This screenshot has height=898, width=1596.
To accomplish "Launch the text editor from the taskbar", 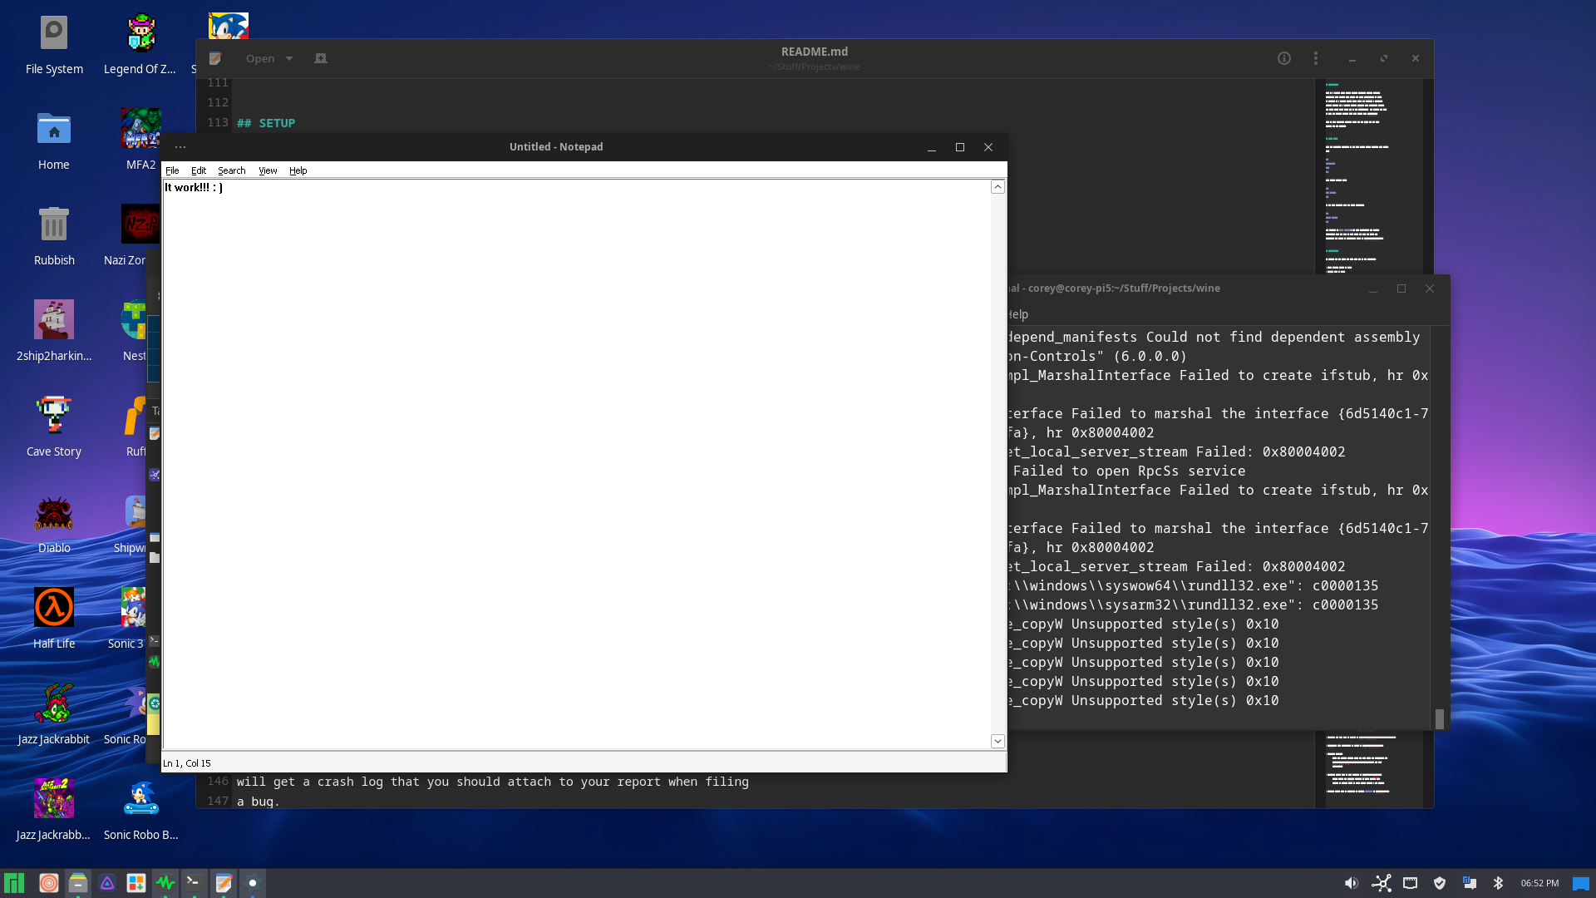I will tap(224, 883).
